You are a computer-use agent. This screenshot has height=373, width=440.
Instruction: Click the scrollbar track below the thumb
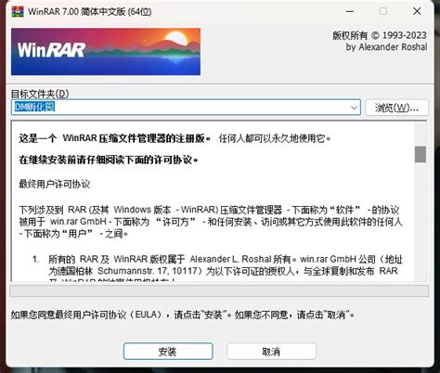coord(421,221)
